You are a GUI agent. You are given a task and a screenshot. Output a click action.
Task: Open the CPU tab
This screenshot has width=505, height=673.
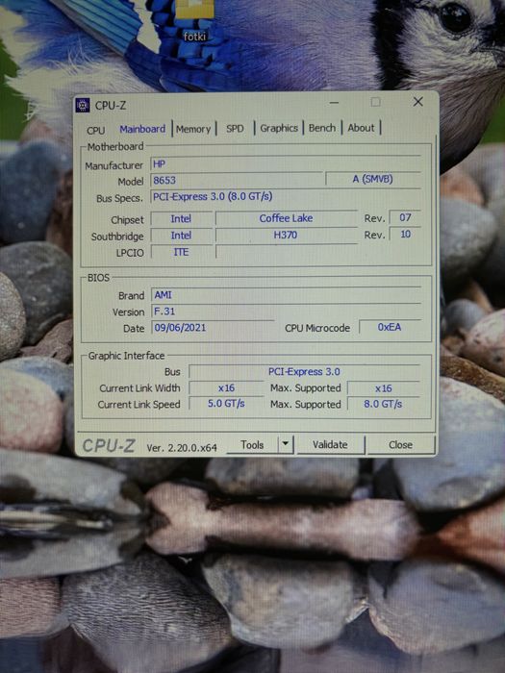pyautogui.click(x=95, y=130)
